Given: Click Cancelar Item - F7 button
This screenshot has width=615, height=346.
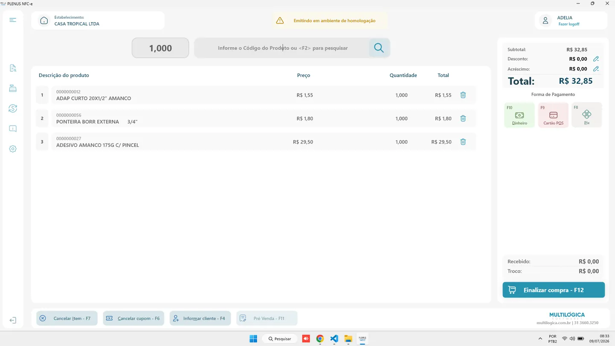Looking at the screenshot, I should pos(67,318).
